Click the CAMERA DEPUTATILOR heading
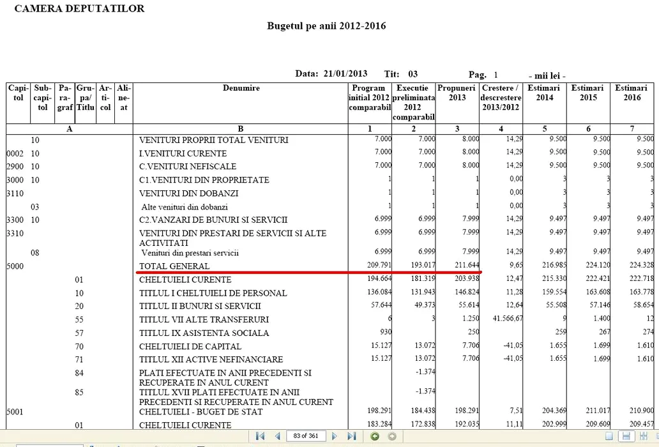The width and height of the screenshot is (659, 447). point(79,9)
